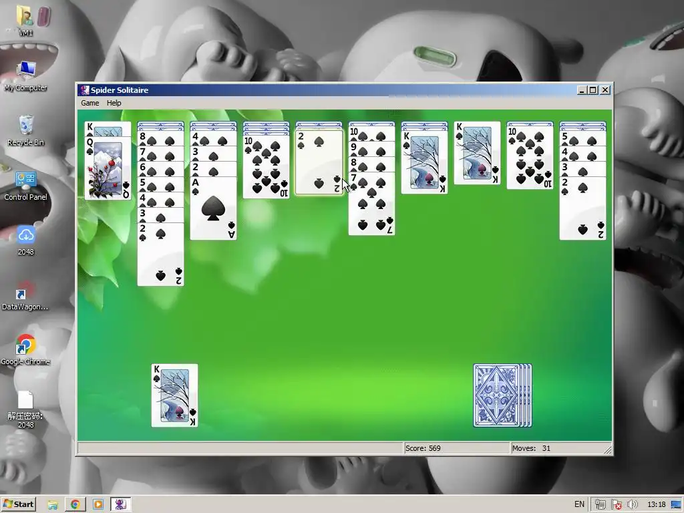Viewport: 684px width, 513px height.
Task: Select the 7 of spades ending the 10-9-8-7 run
Action: [371, 204]
